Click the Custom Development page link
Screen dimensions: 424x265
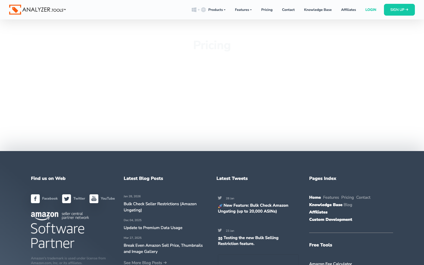[330, 219]
